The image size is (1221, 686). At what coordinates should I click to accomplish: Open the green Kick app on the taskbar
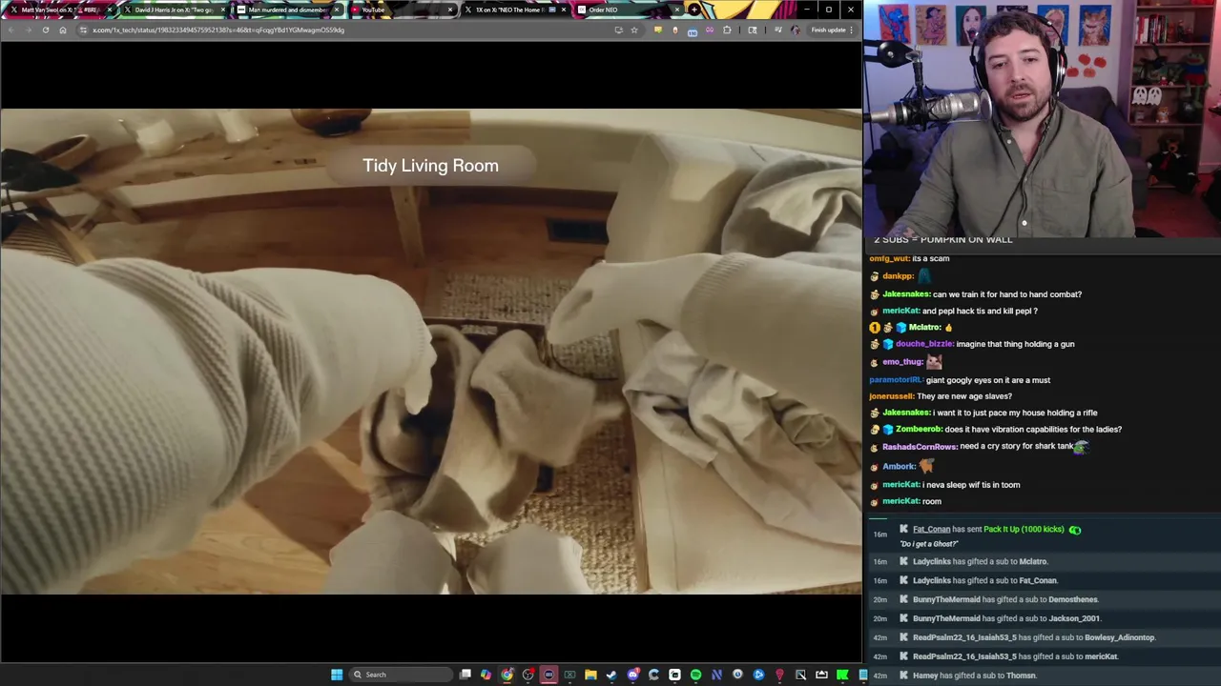coord(842,675)
